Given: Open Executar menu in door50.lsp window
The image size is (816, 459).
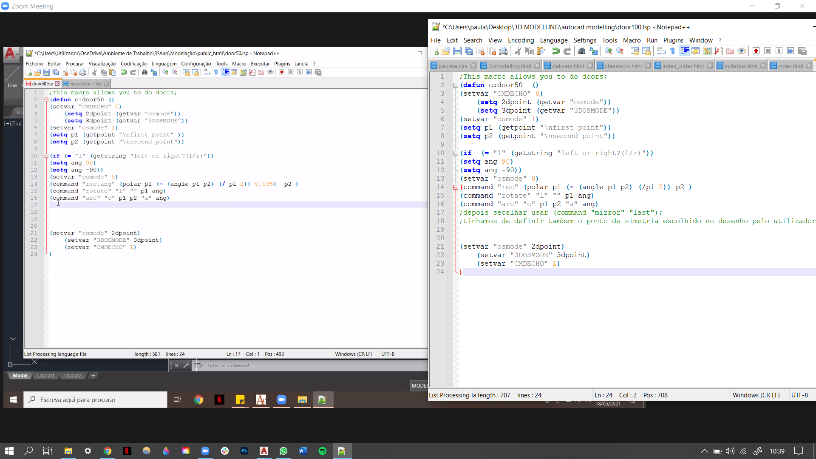Looking at the screenshot, I should [x=260, y=64].
